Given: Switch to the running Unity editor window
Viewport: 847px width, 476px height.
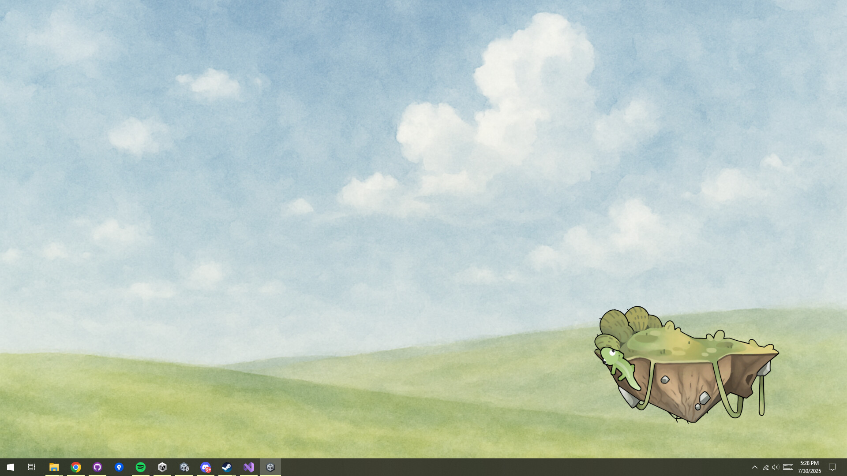Looking at the screenshot, I should click(x=270, y=467).
